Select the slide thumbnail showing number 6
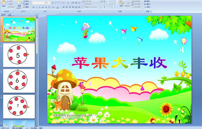 click(x=19, y=81)
